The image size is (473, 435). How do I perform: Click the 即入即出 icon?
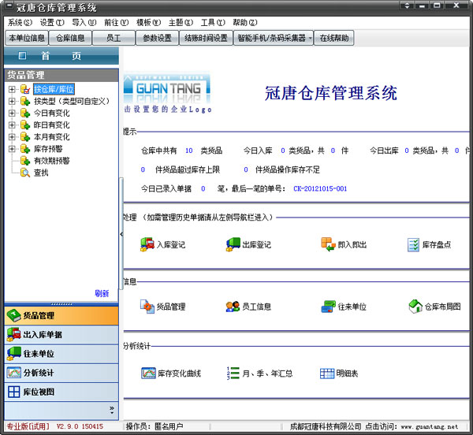(328, 244)
